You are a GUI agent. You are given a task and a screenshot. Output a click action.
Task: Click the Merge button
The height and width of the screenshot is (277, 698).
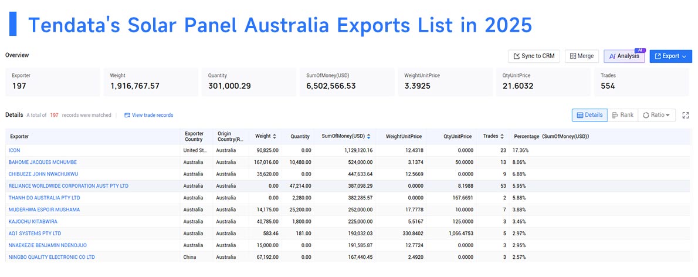tap(582, 56)
